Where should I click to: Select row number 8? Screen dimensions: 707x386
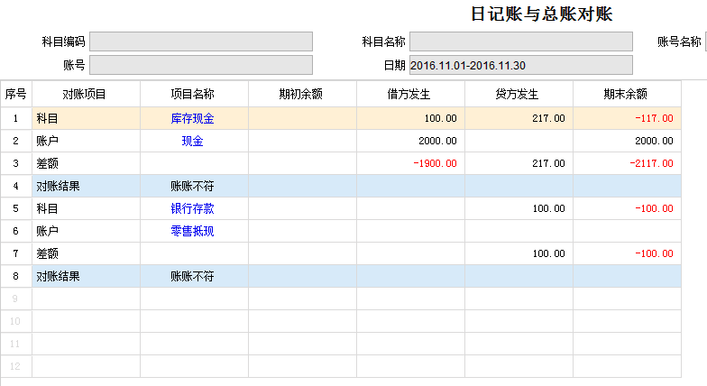tap(16, 276)
